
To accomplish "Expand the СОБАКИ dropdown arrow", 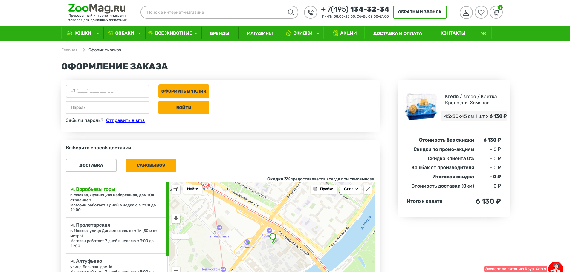I will pyautogui.click(x=140, y=33).
